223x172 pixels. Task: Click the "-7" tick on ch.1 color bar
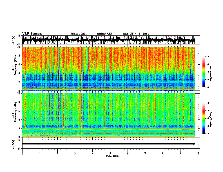pos(208,87)
